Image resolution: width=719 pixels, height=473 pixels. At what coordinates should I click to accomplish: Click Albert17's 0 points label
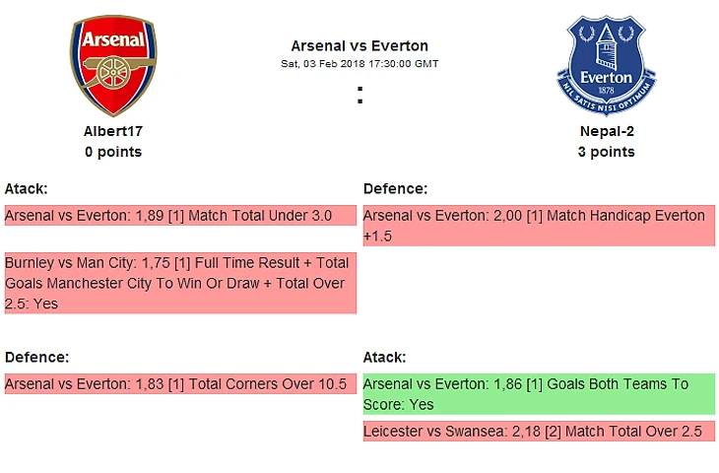pos(112,152)
